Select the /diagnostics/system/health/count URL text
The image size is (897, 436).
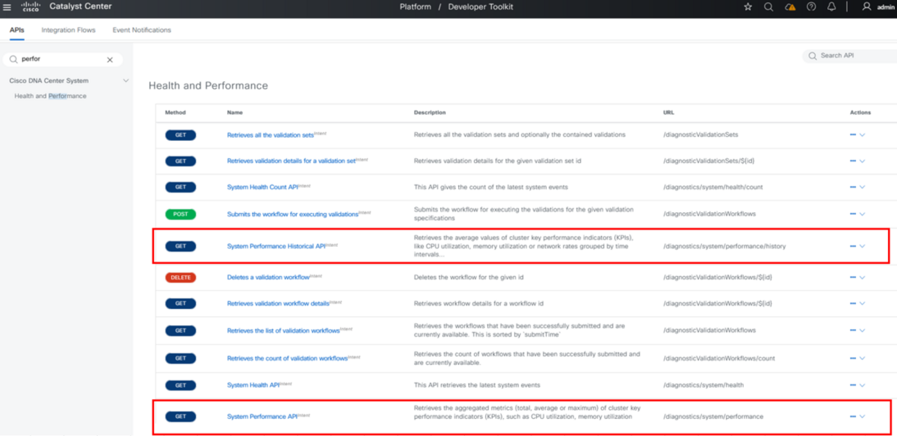click(x=713, y=188)
